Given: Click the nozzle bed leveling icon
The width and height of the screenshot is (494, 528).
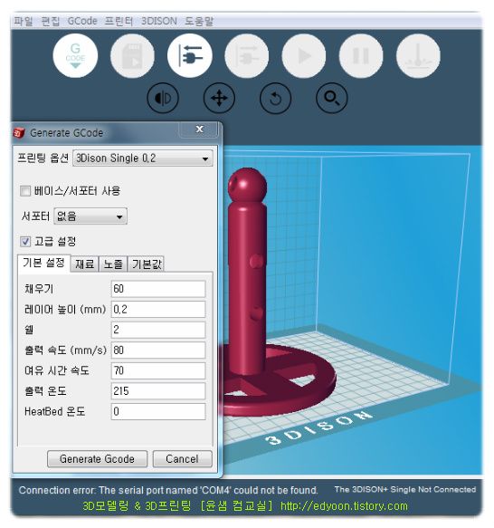Looking at the screenshot, I should (x=418, y=55).
